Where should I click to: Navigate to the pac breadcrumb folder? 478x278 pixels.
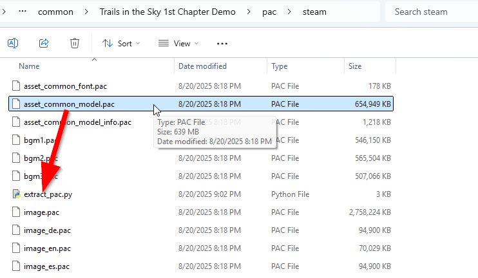pyautogui.click(x=269, y=12)
